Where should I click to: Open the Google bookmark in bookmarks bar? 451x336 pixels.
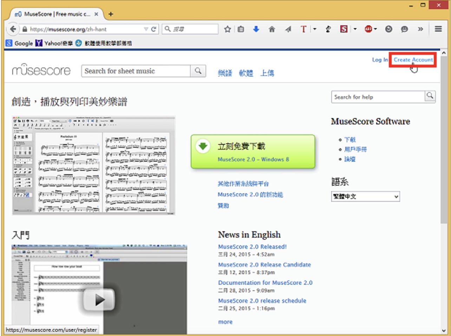20,43
